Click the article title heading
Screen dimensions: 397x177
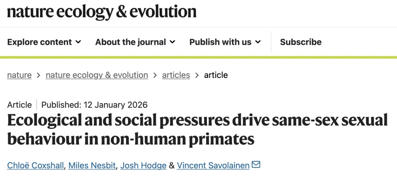197,130
